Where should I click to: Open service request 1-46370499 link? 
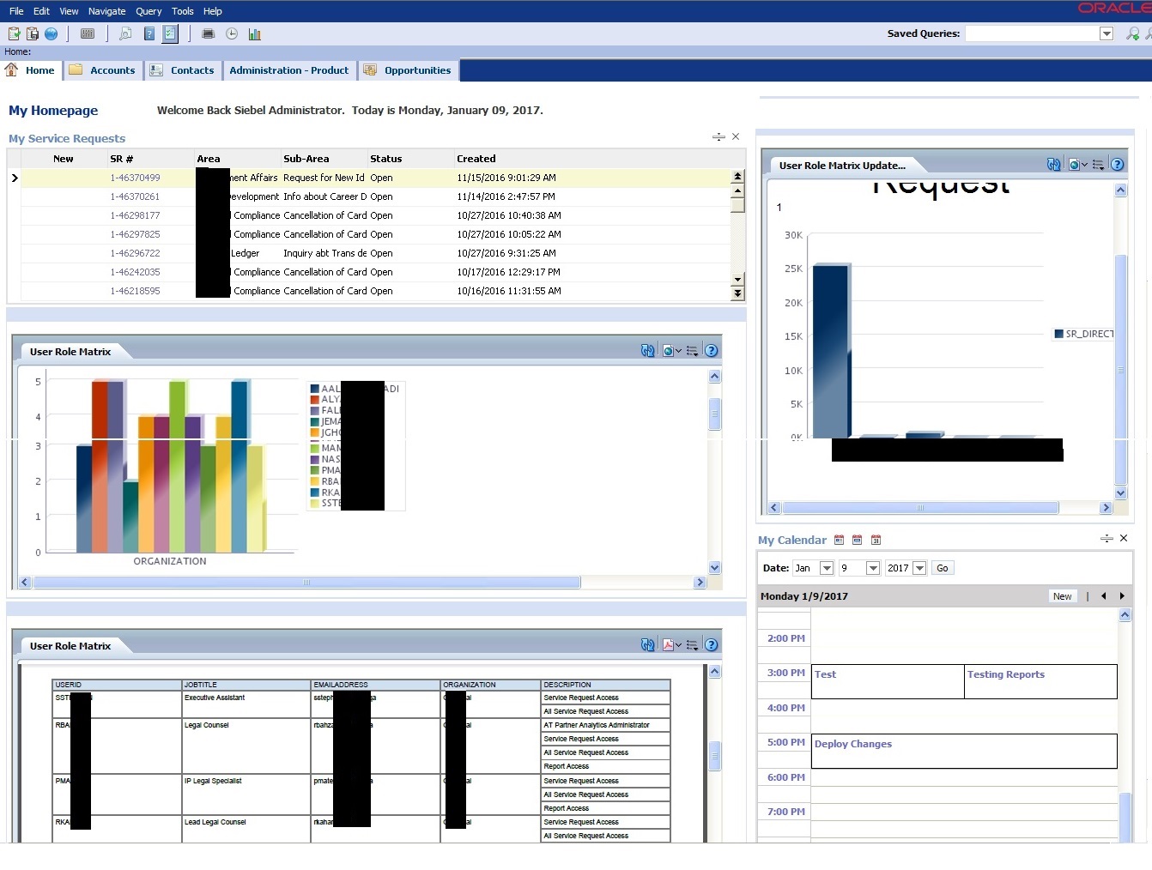pyautogui.click(x=135, y=178)
